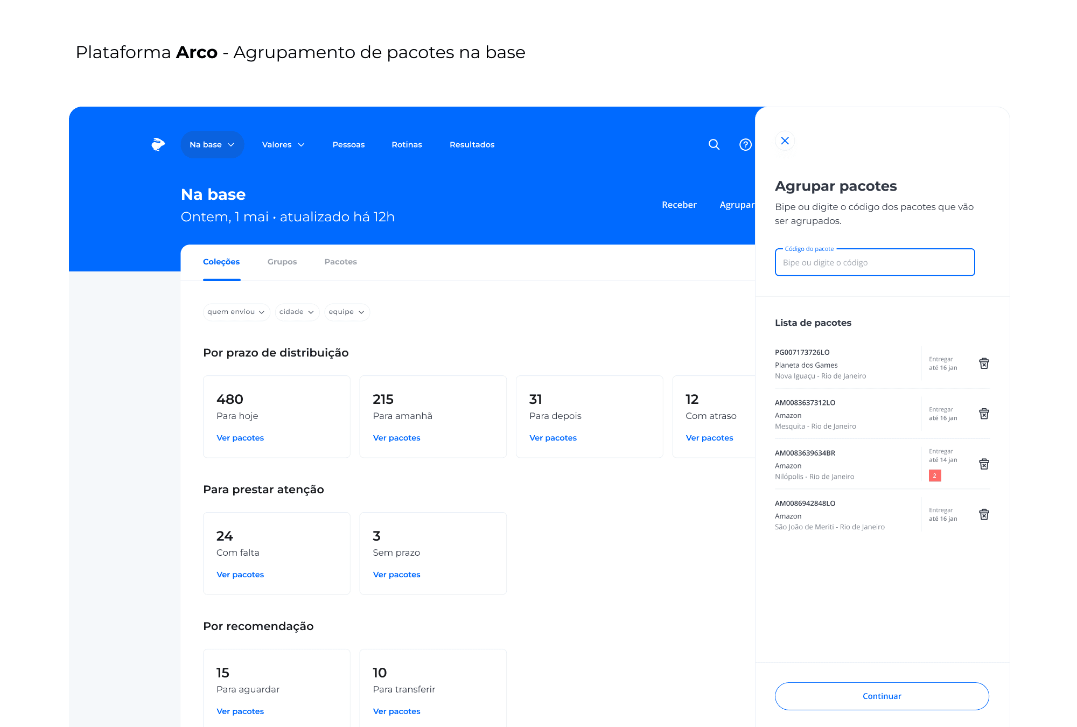Open the Rotinas menu item

point(407,144)
